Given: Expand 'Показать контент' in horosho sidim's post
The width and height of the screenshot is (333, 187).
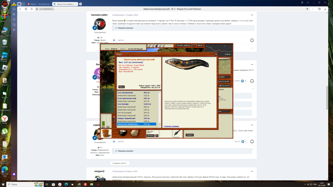Looking at the screenshot, I should coord(125,28).
